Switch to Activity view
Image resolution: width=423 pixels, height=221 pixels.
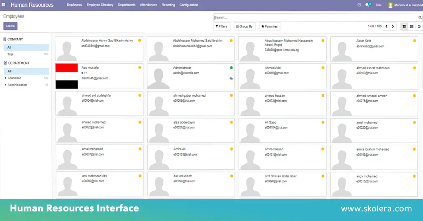[x=419, y=26]
